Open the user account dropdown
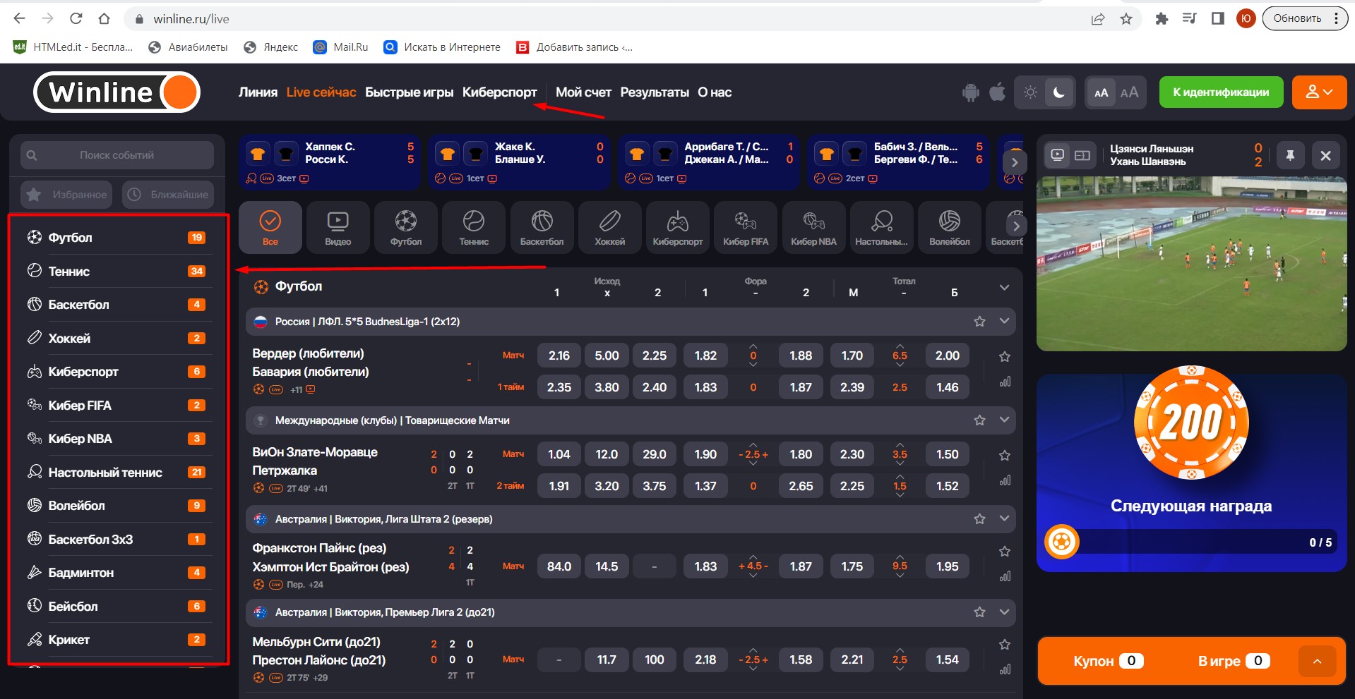This screenshot has width=1355, height=699. (1318, 92)
